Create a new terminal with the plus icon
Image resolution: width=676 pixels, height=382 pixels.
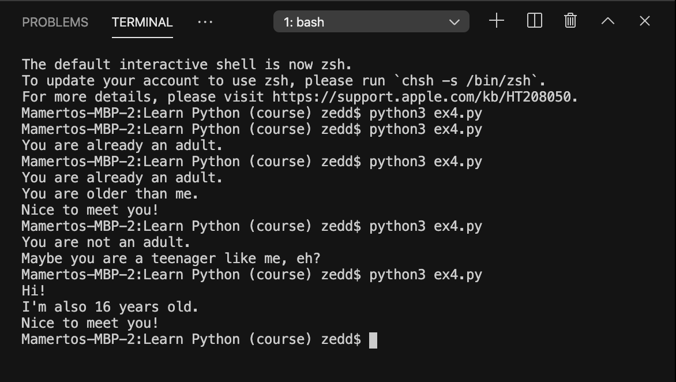(496, 21)
